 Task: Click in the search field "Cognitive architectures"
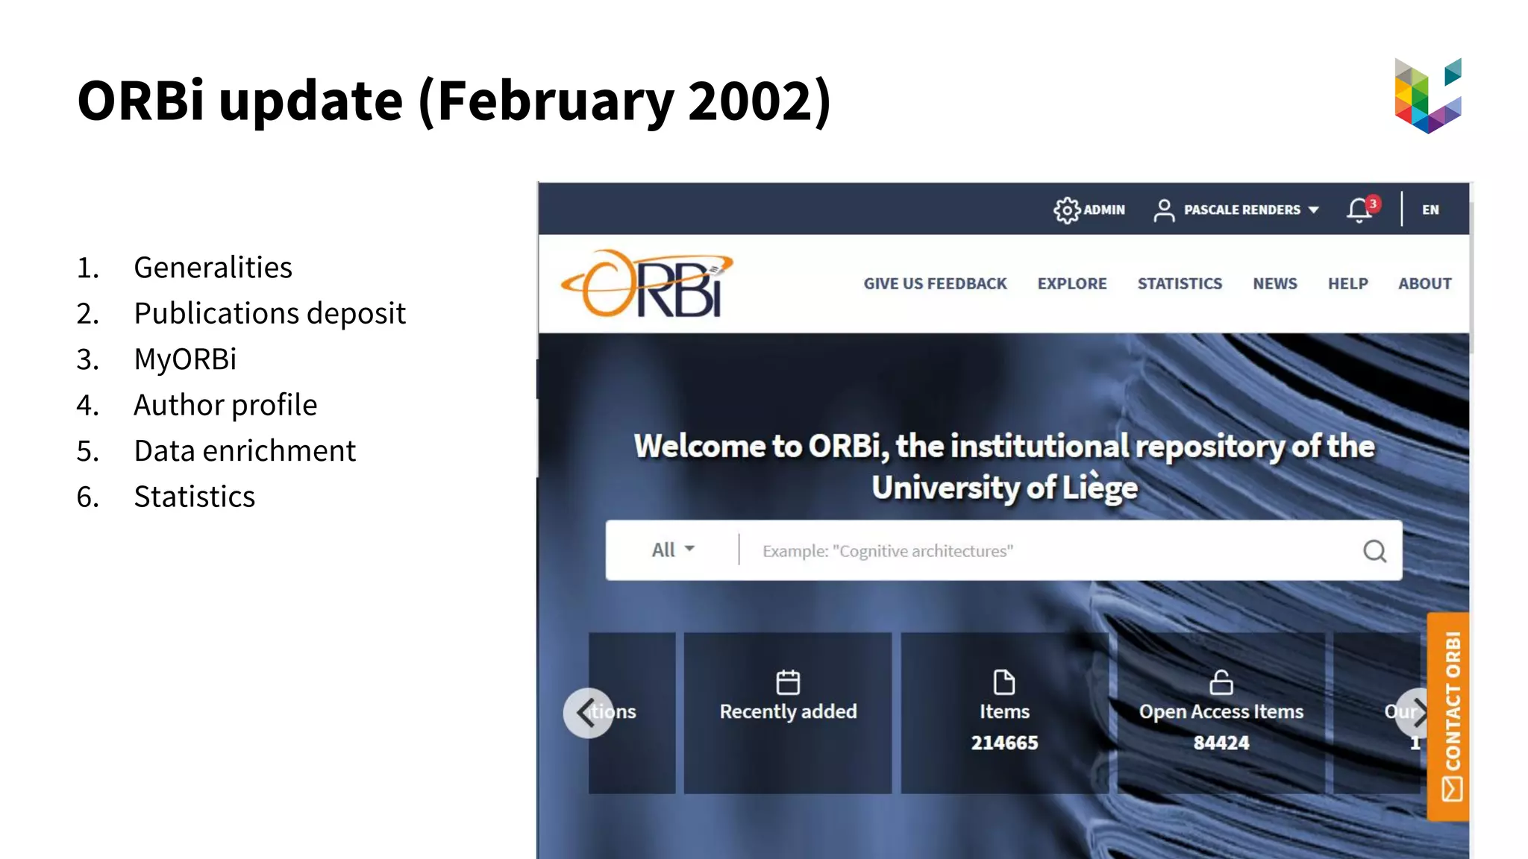(1052, 551)
